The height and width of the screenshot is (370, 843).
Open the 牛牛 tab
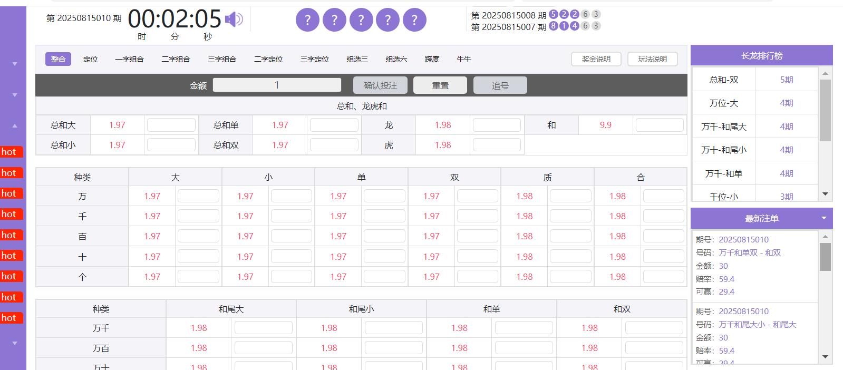[x=463, y=59]
